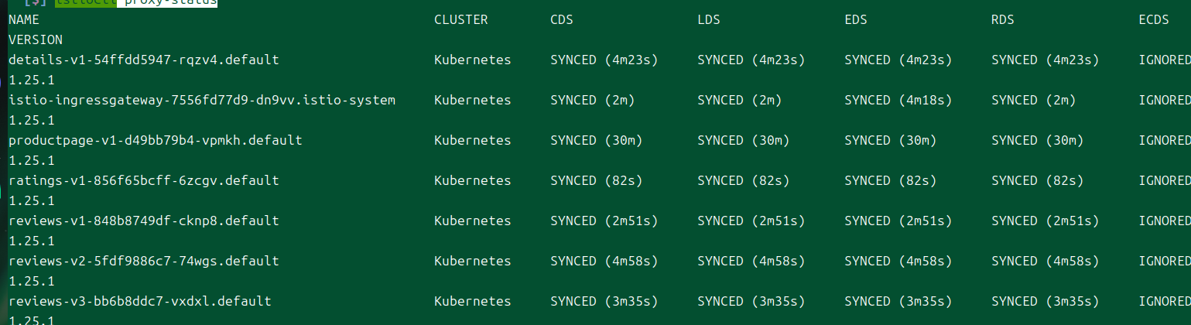Screen dimensions: 1191x325
Task: Click RDS status SYNCED (82s) for ratings-v1
Action: coord(1038,180)
